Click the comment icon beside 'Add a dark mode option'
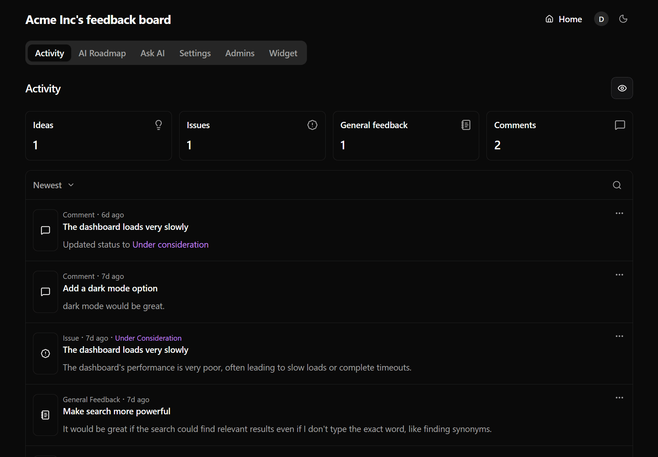Screen dimensions: 658x457 coord(45,292)
